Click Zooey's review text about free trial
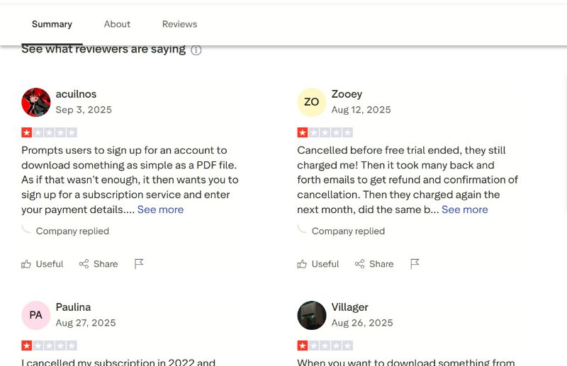 pyautogui.click(x=408, y=180)
